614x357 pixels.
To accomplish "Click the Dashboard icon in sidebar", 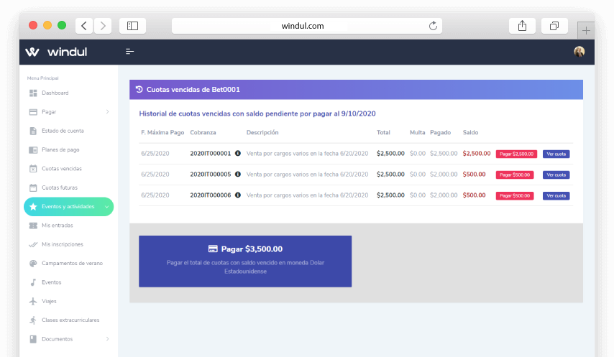I will [x=33, y=93].
